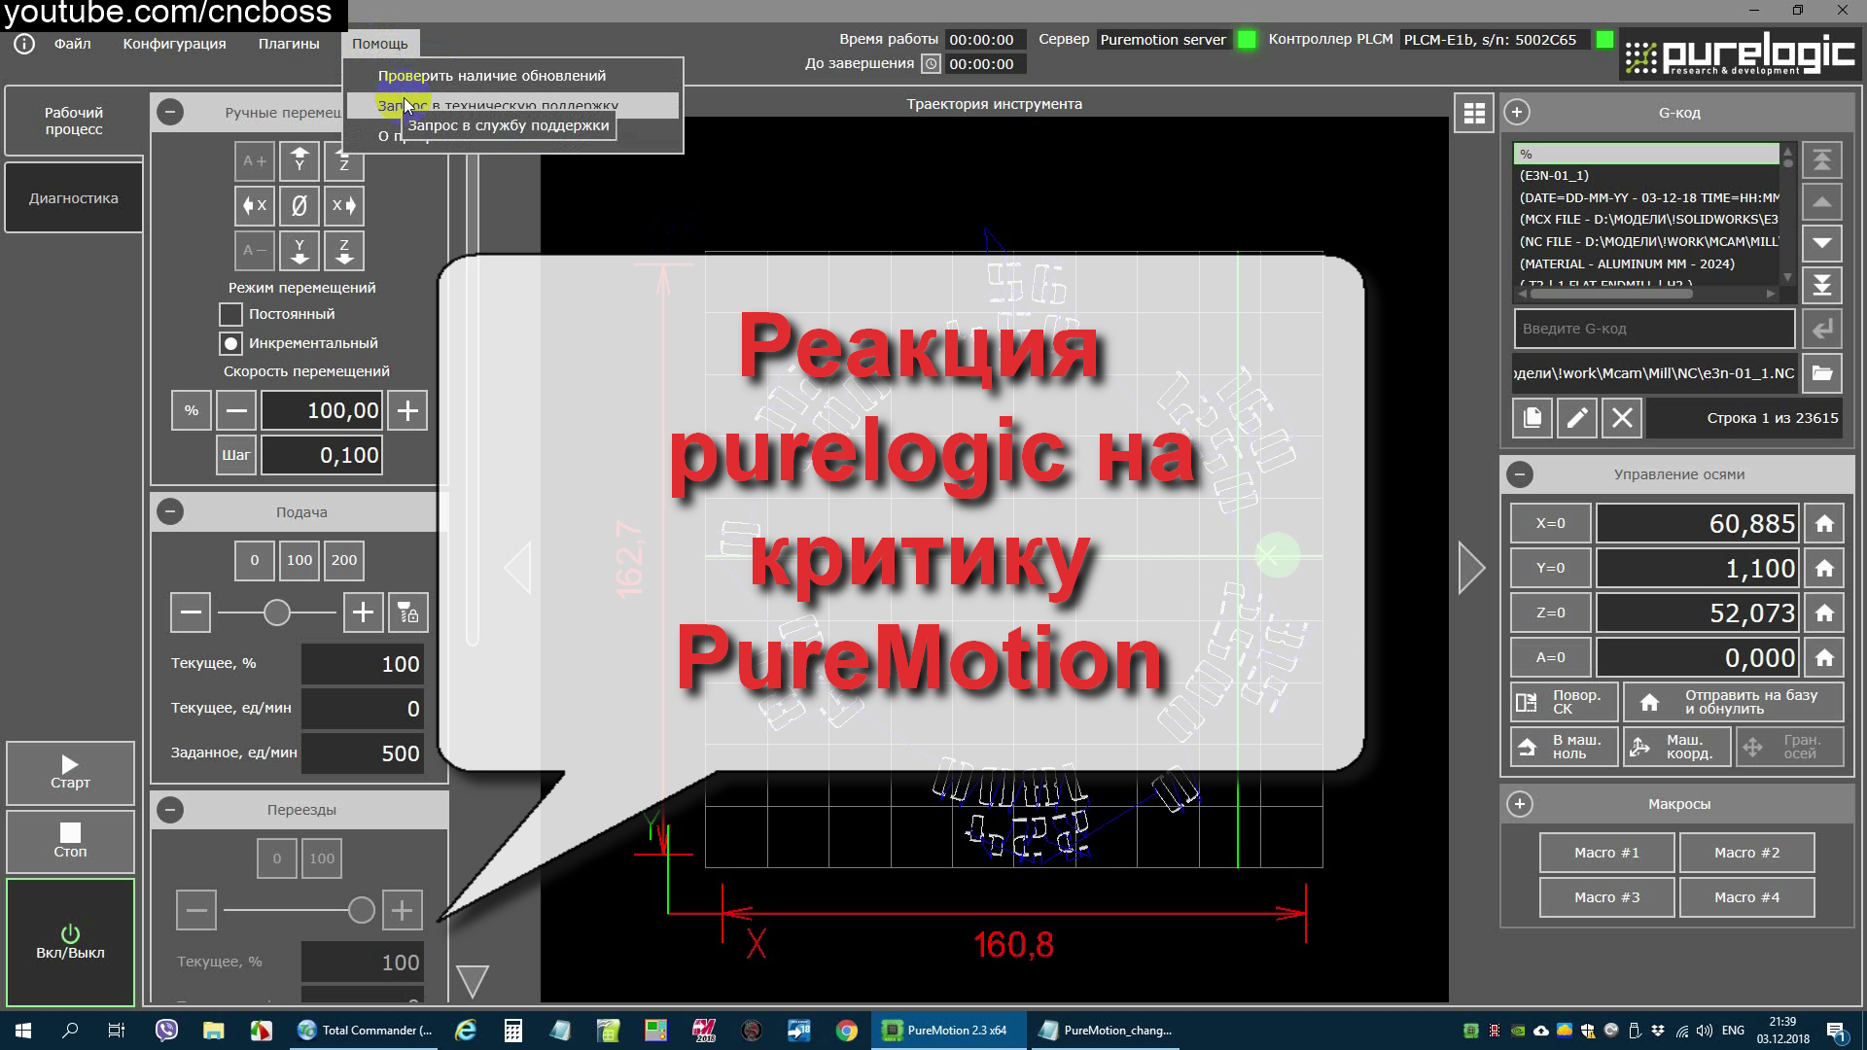This screenshot has width=1867, height=1050.
Task: Toggle percent mode button for speed
Action: pos(192,410)
